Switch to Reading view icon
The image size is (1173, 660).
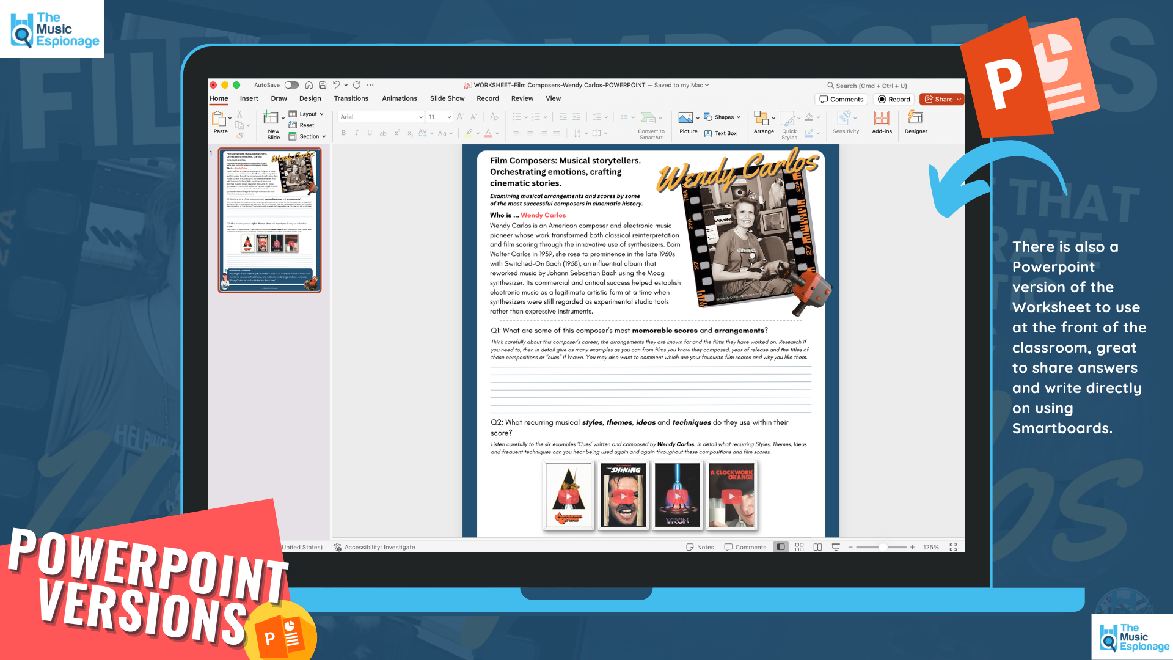coord(817,547)
